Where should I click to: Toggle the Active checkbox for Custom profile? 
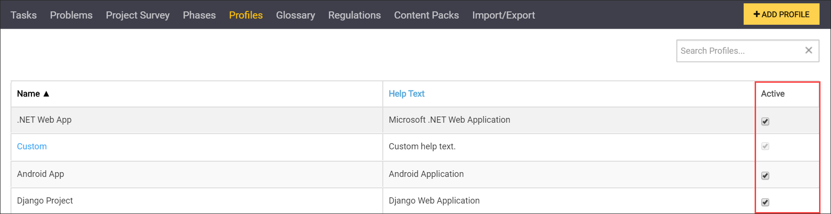(765, 146)
